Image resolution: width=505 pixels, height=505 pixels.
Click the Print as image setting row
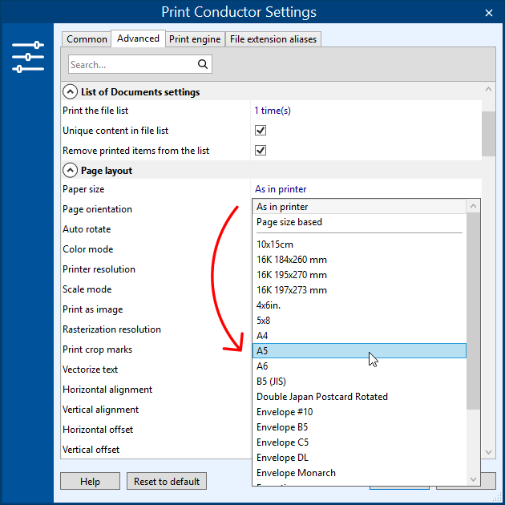tap(156, 309)
